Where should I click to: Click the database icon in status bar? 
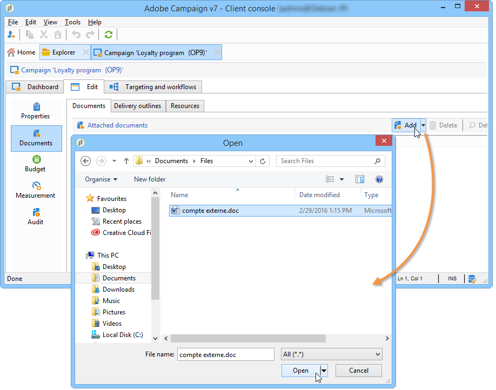472,279
